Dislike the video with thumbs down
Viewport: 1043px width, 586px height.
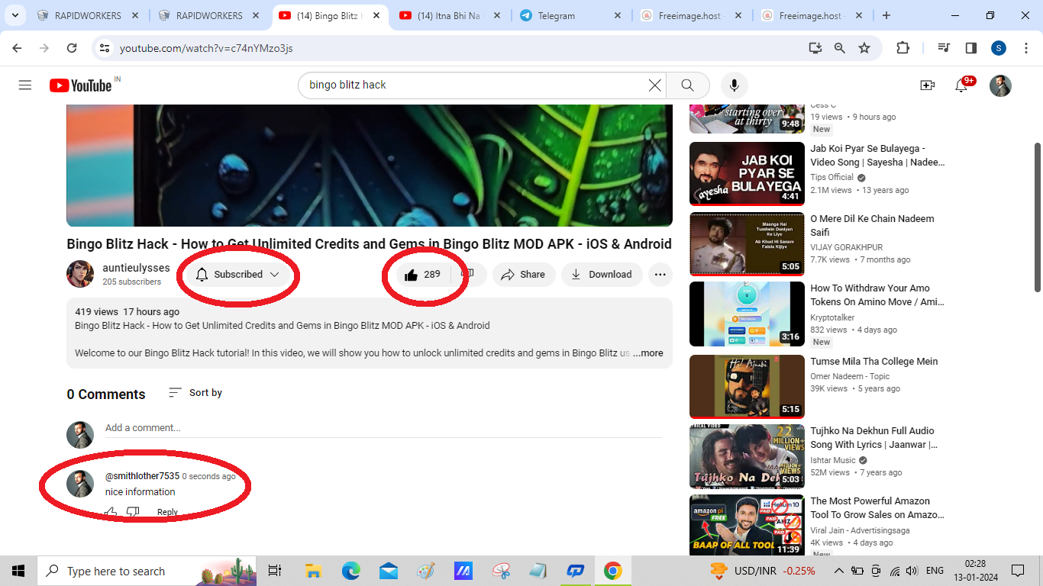coord(468,275)
